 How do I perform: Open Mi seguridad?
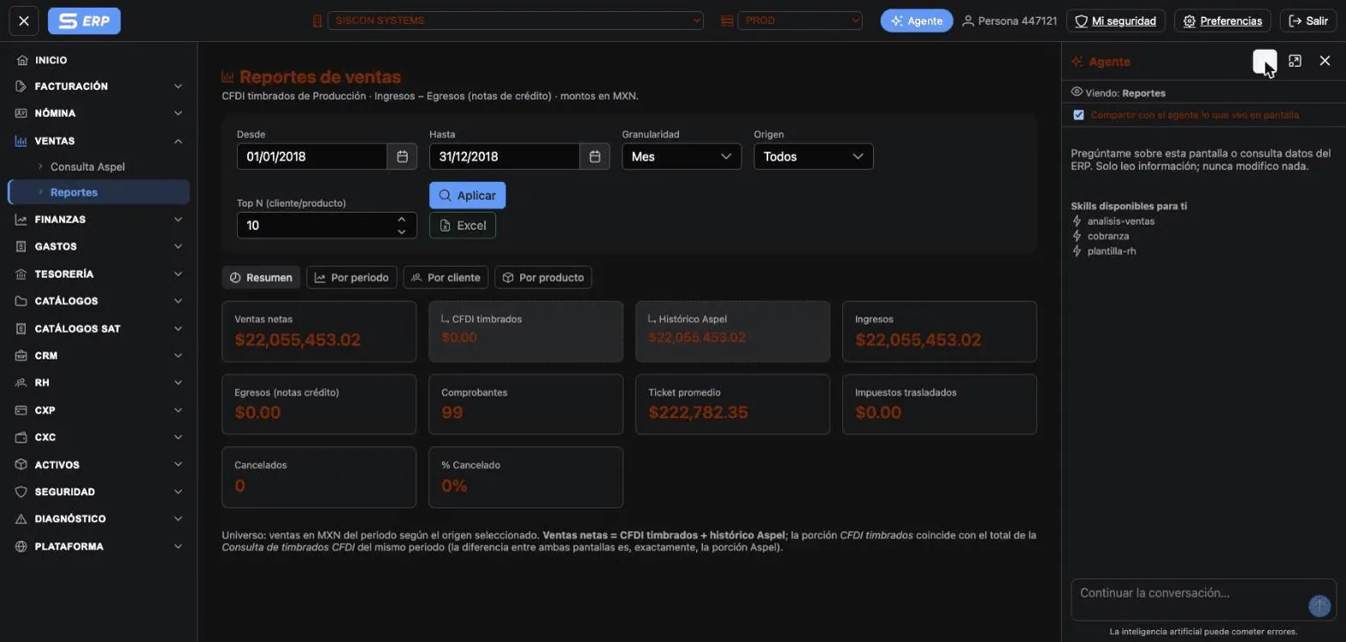tap(1115, 21)
